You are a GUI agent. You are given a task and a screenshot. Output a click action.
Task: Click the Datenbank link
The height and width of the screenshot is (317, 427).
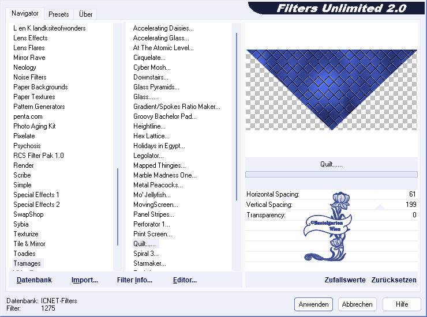pyautogui.click(x=34, y=280)
